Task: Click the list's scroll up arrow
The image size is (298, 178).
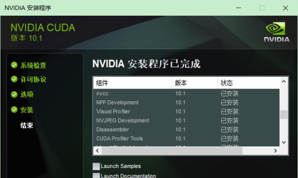Action: [x=284, y=81]
